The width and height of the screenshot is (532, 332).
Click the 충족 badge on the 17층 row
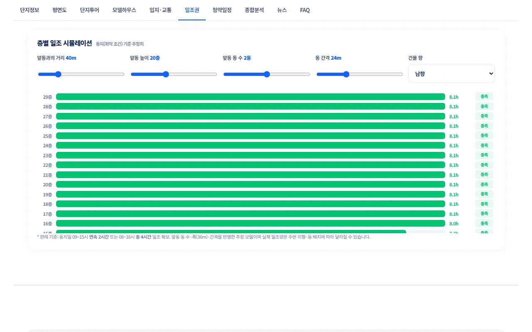pyautogui.click(x=484, y=213)
